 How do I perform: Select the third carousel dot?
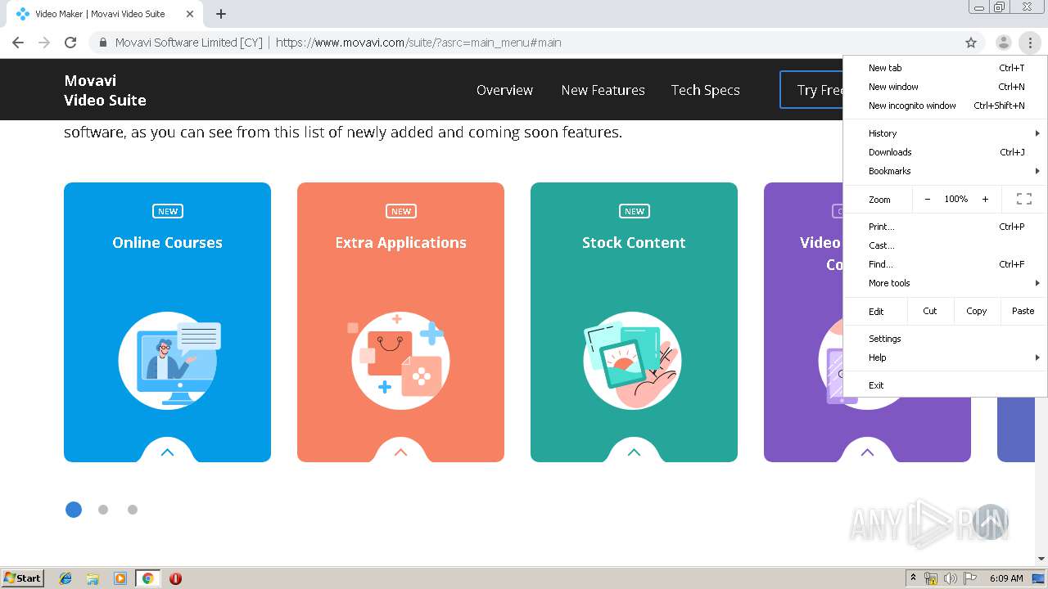click(x=133, y=510)
